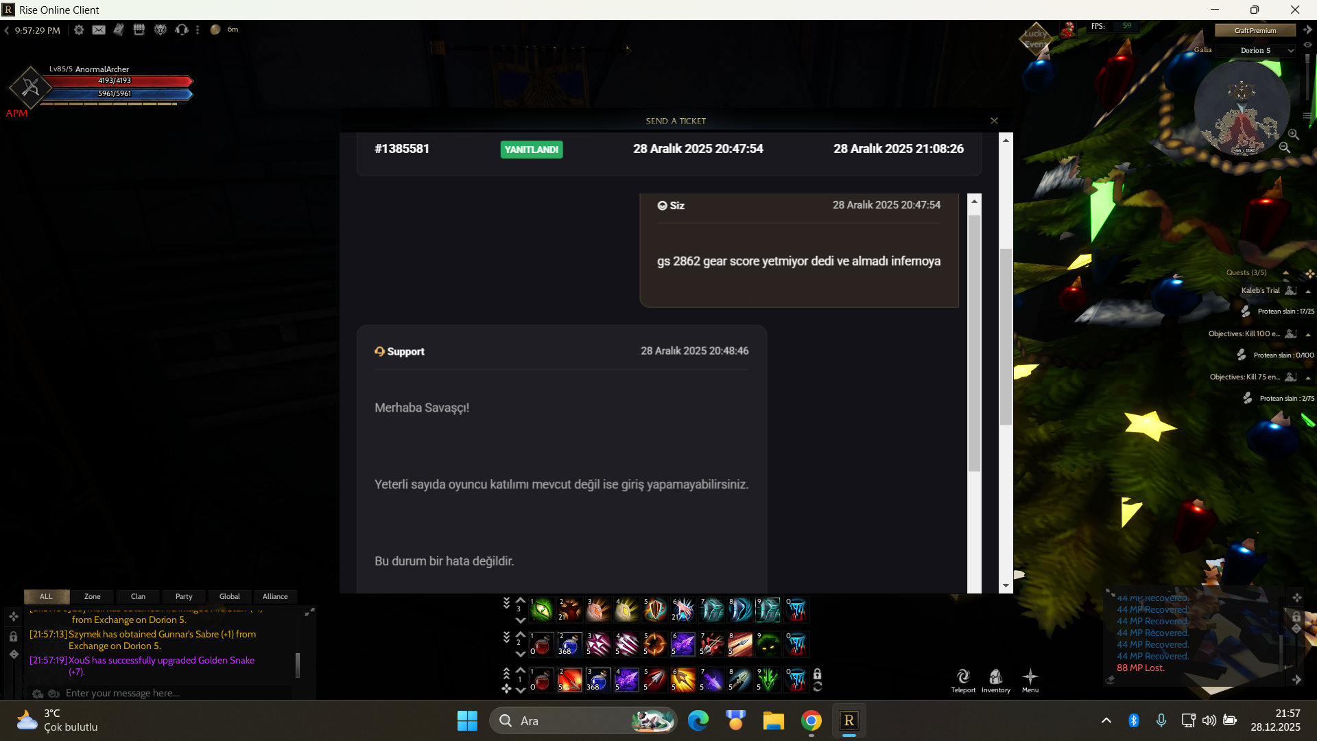Click the ticket conversation inner scrollbar thumb
Image resolution: width=1317 pixels, height=741 pixels.
pos(974,343)
